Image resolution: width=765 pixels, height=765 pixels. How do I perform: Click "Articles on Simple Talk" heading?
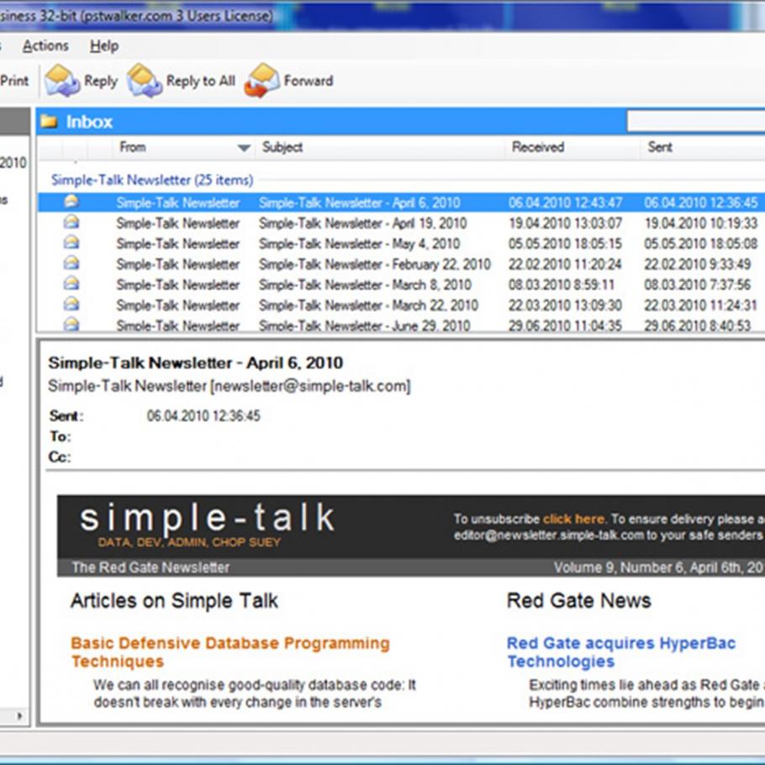[x=174, y=600]
